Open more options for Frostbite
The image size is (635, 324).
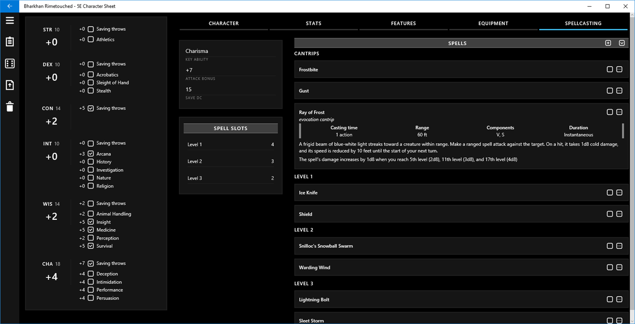620,69
